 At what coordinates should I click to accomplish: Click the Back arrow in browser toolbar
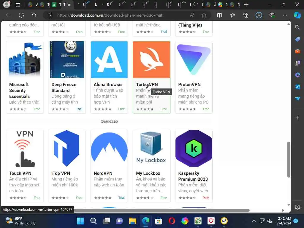coord(8,15)
